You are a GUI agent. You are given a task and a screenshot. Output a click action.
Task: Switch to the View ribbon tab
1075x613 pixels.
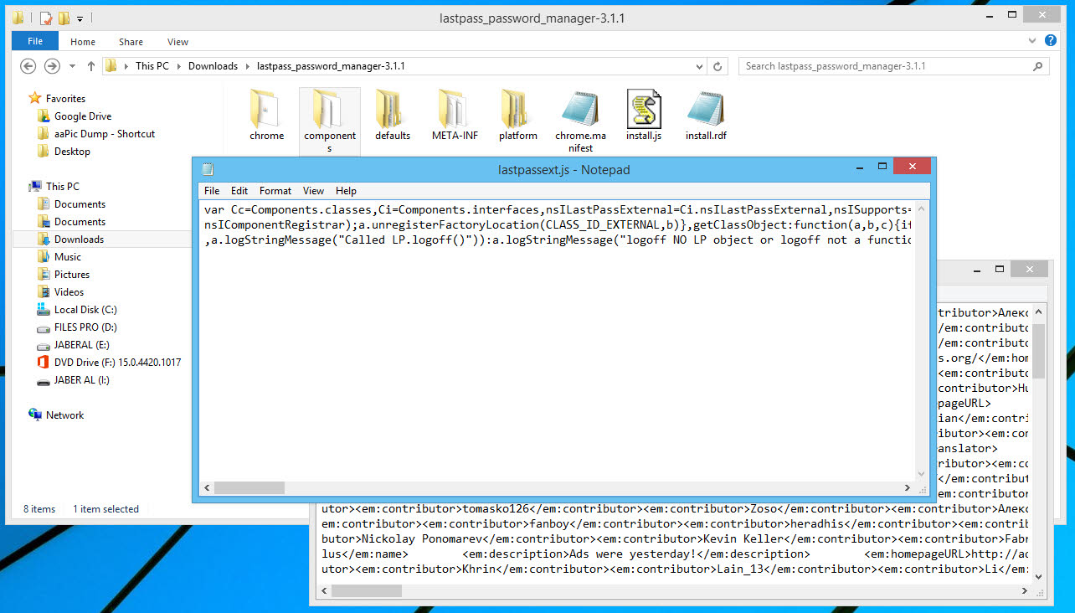point(177,41)
